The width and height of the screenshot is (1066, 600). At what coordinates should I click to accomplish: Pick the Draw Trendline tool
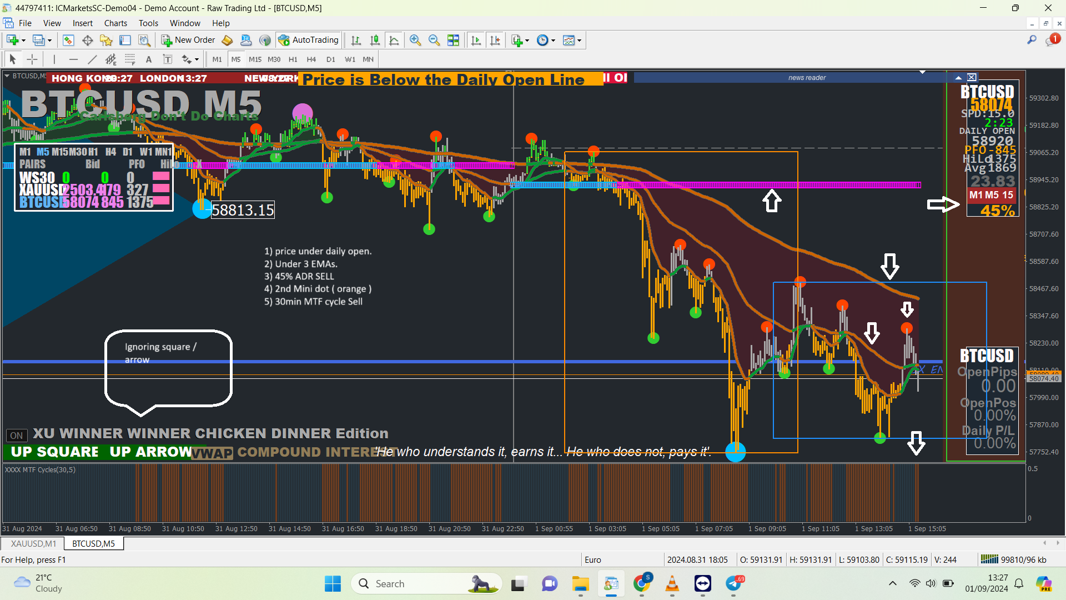pyautogui.click(x=92, y=59)
